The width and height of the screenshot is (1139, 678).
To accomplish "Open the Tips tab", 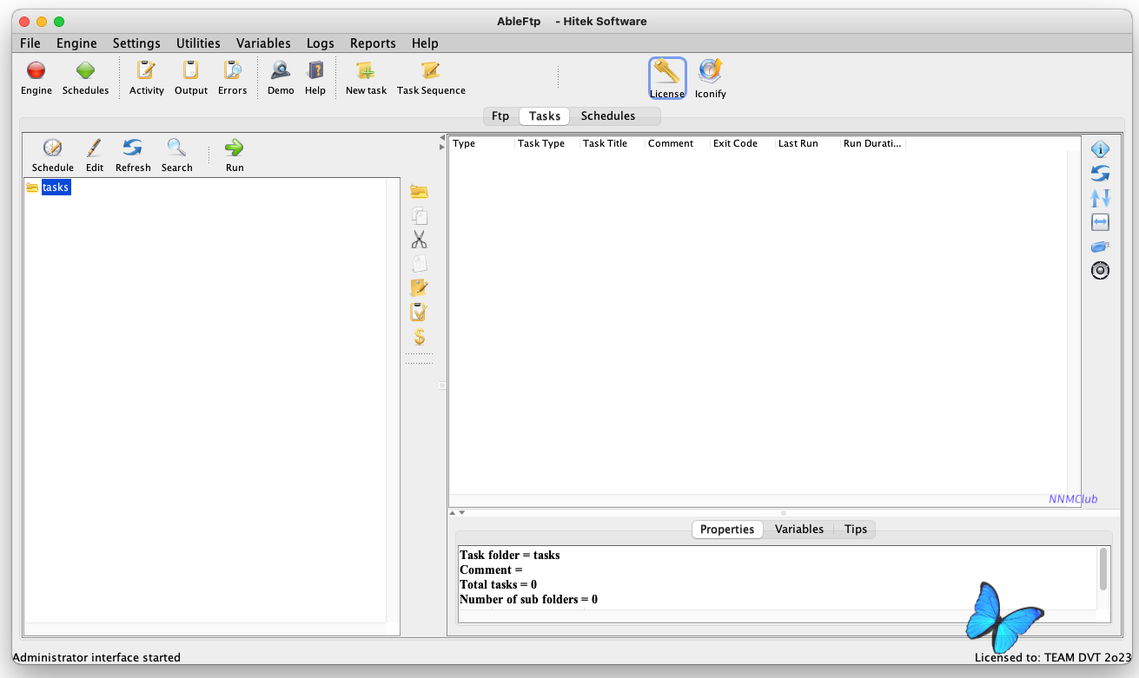I will pos(856,530).
